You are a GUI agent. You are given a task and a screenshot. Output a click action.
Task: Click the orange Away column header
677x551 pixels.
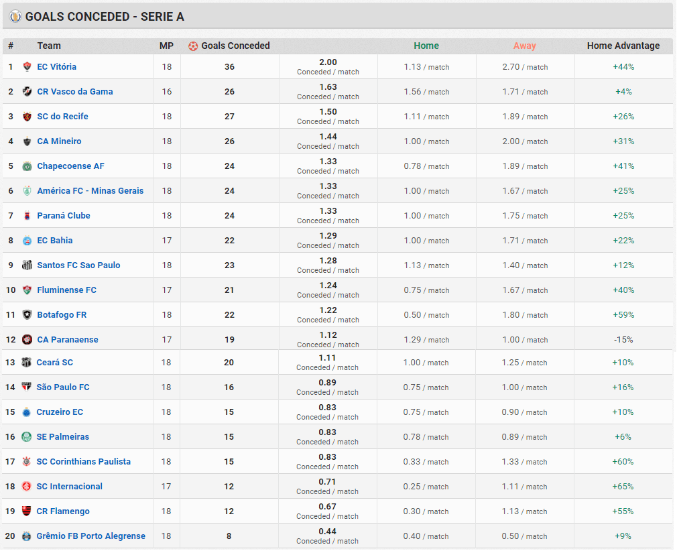point(525,46)
